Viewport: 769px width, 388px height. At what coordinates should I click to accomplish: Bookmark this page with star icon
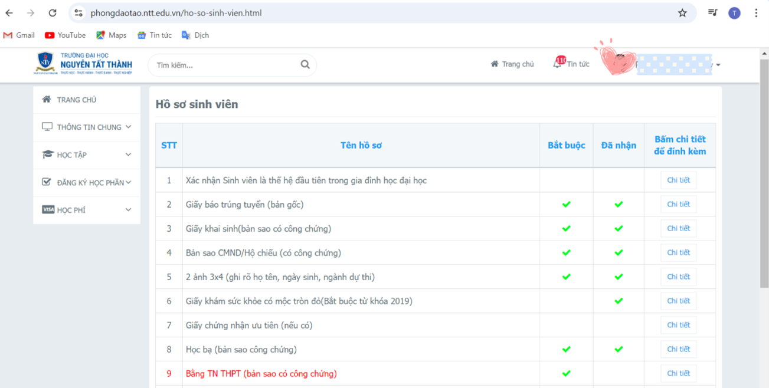coord(682,13)
